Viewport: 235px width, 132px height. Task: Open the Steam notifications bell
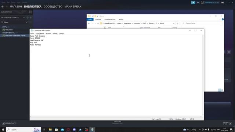pyautogui.click(x=198, y=3)
